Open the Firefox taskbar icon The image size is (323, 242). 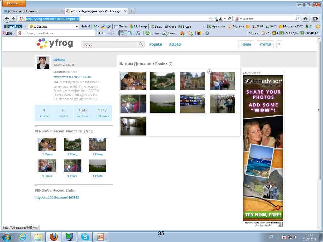54,237
